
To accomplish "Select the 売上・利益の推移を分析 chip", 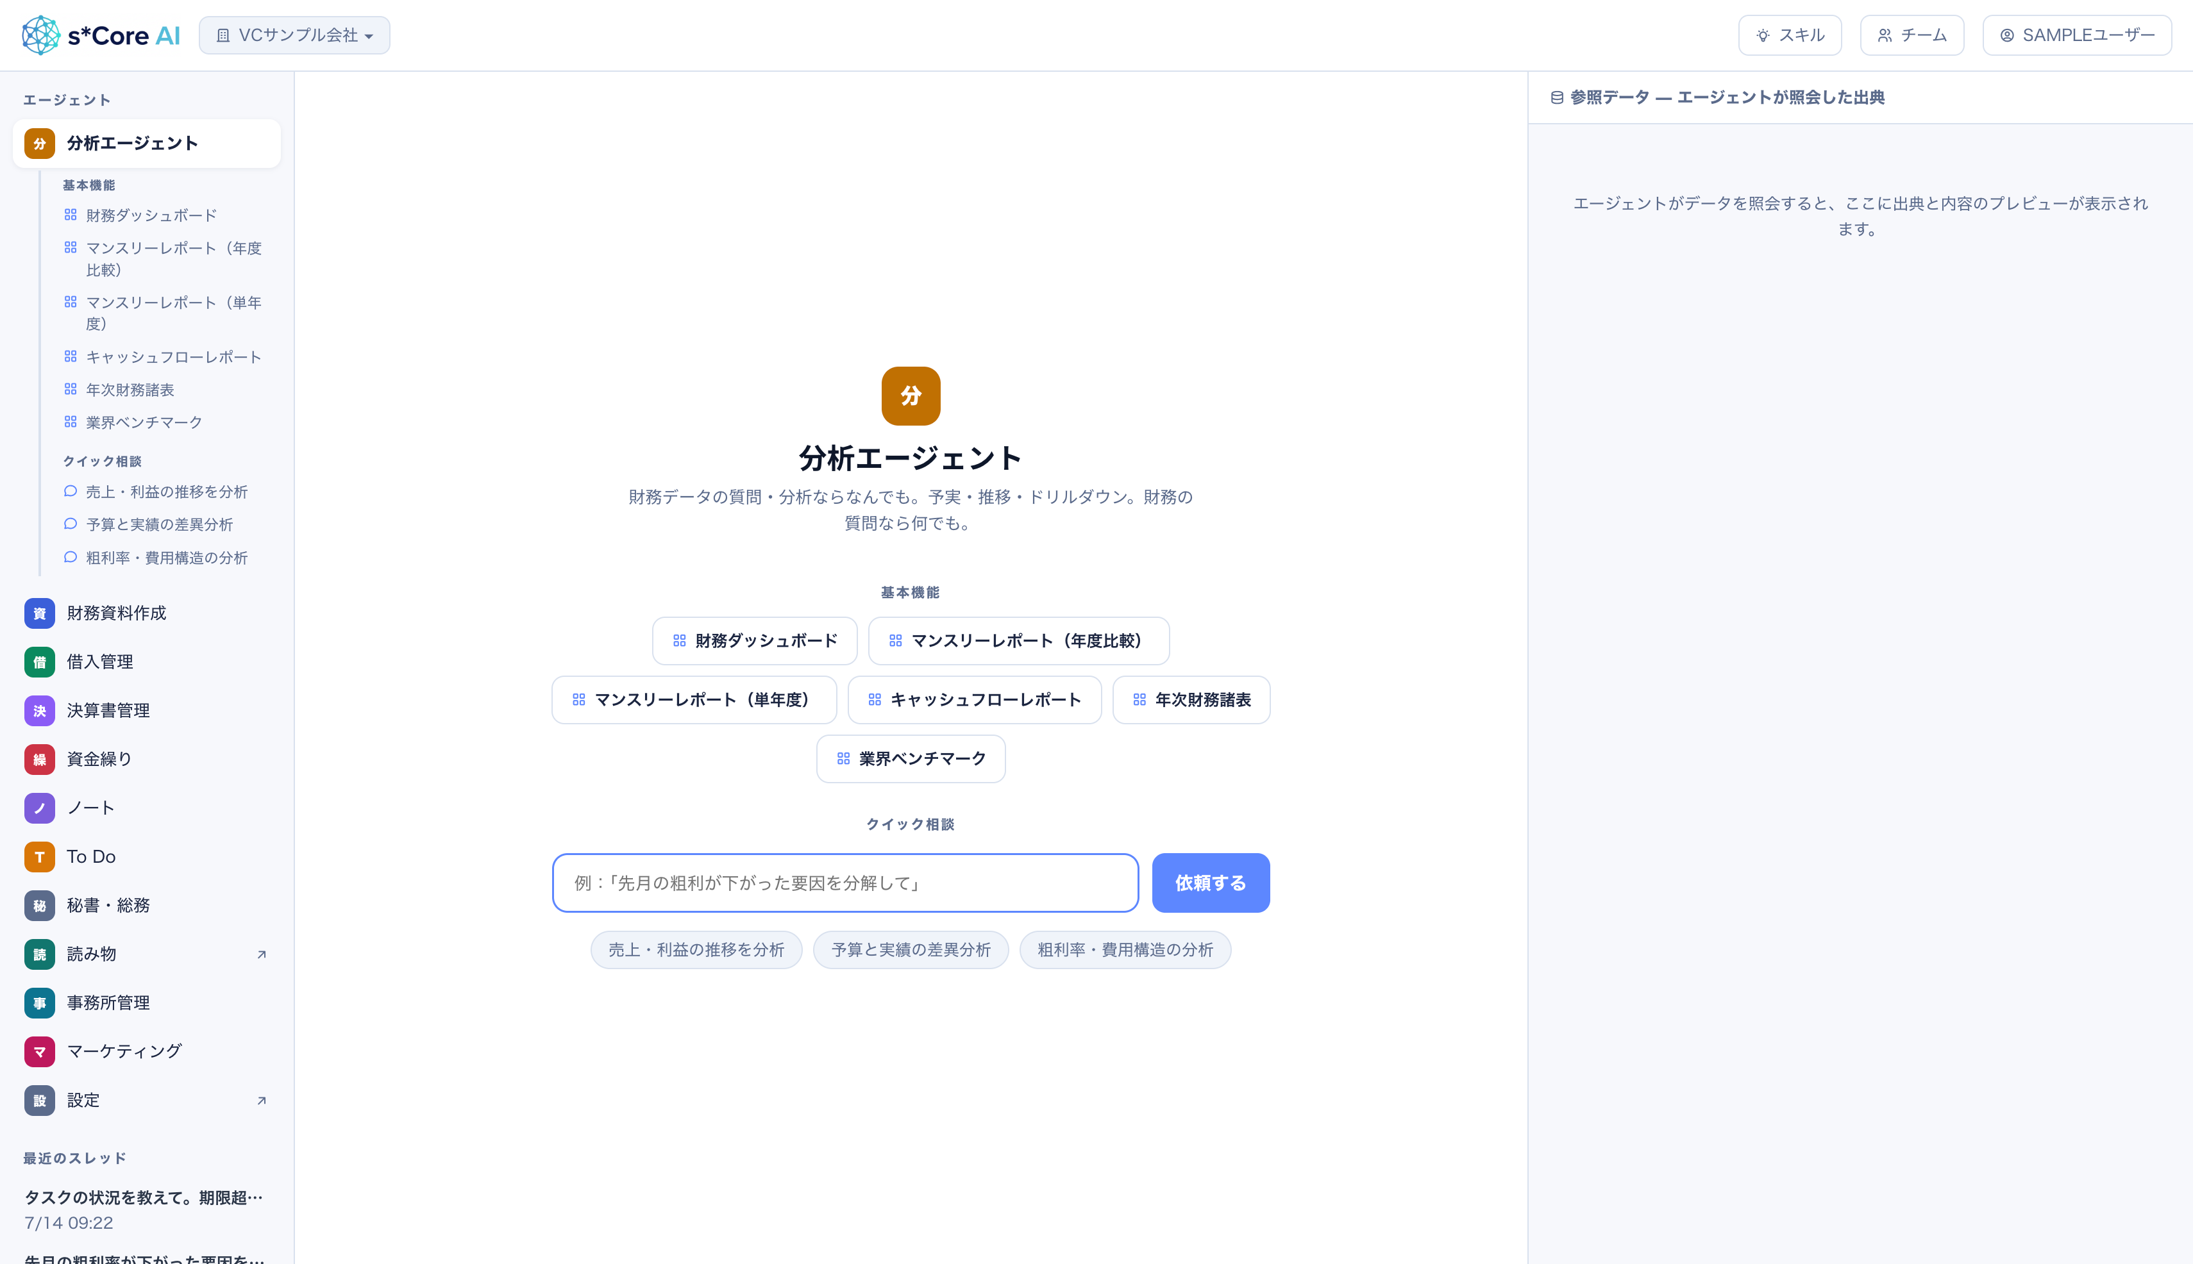I will tap(696, 950).
